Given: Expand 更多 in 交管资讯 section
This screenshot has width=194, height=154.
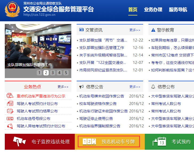Looking at the screenshot, I should coord(135,30).
